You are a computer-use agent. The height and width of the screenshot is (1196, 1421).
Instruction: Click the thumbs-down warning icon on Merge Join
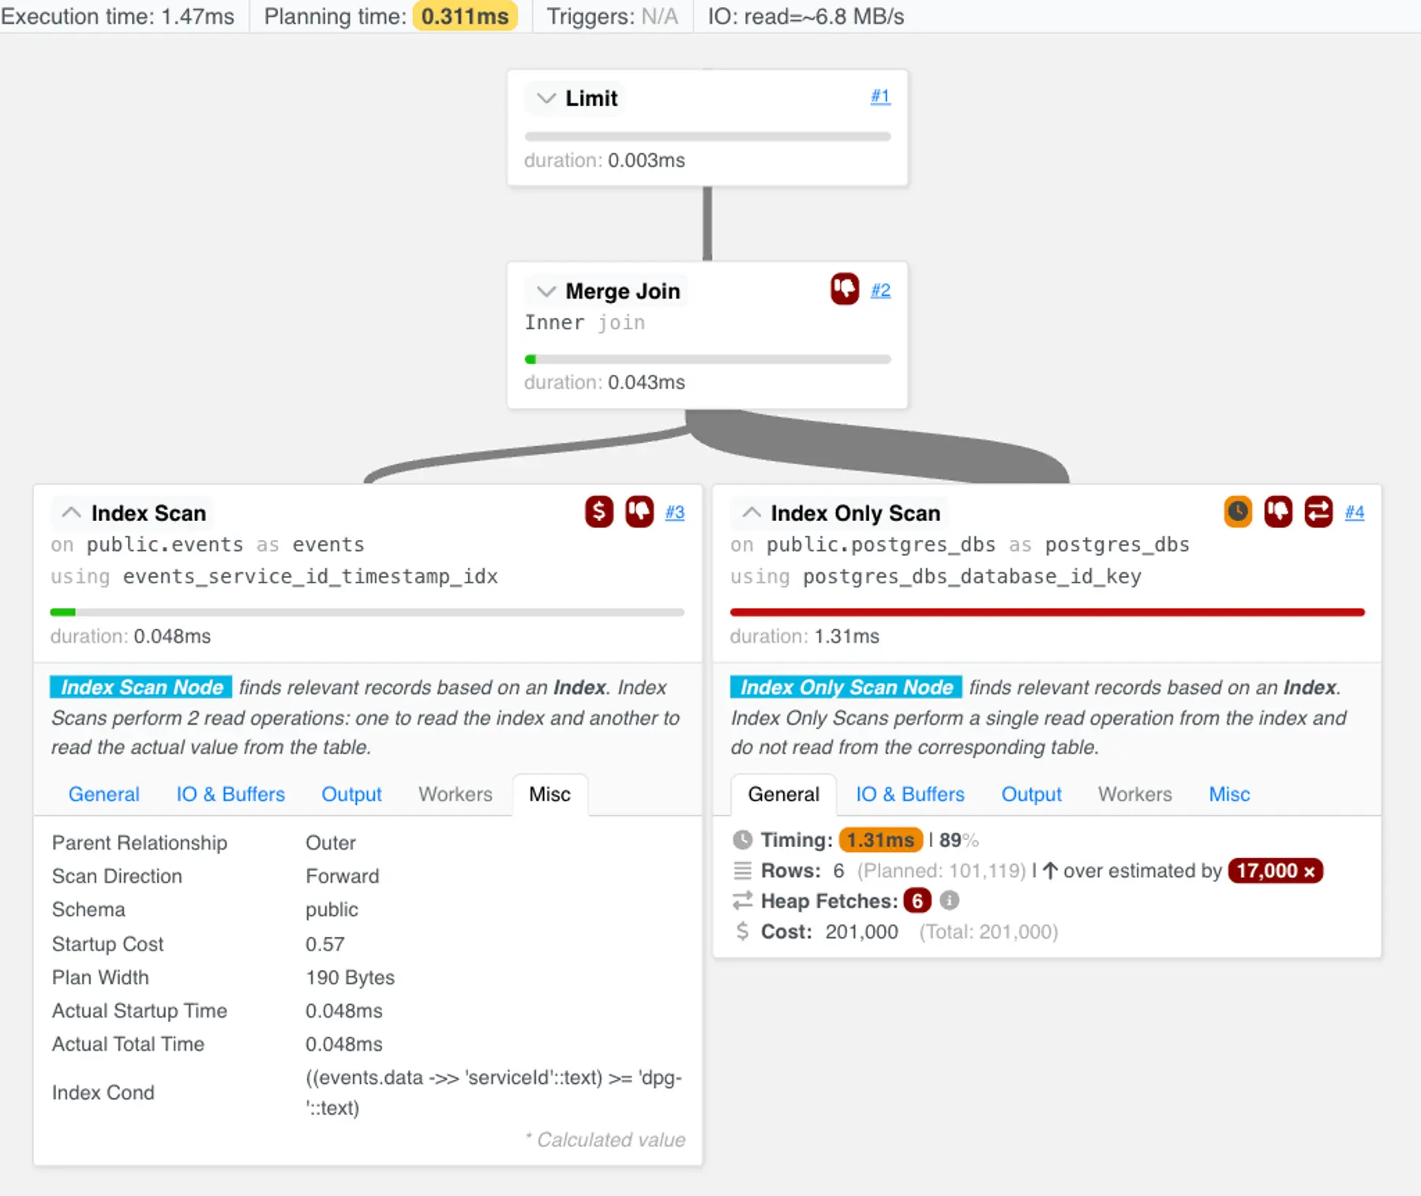844,290
